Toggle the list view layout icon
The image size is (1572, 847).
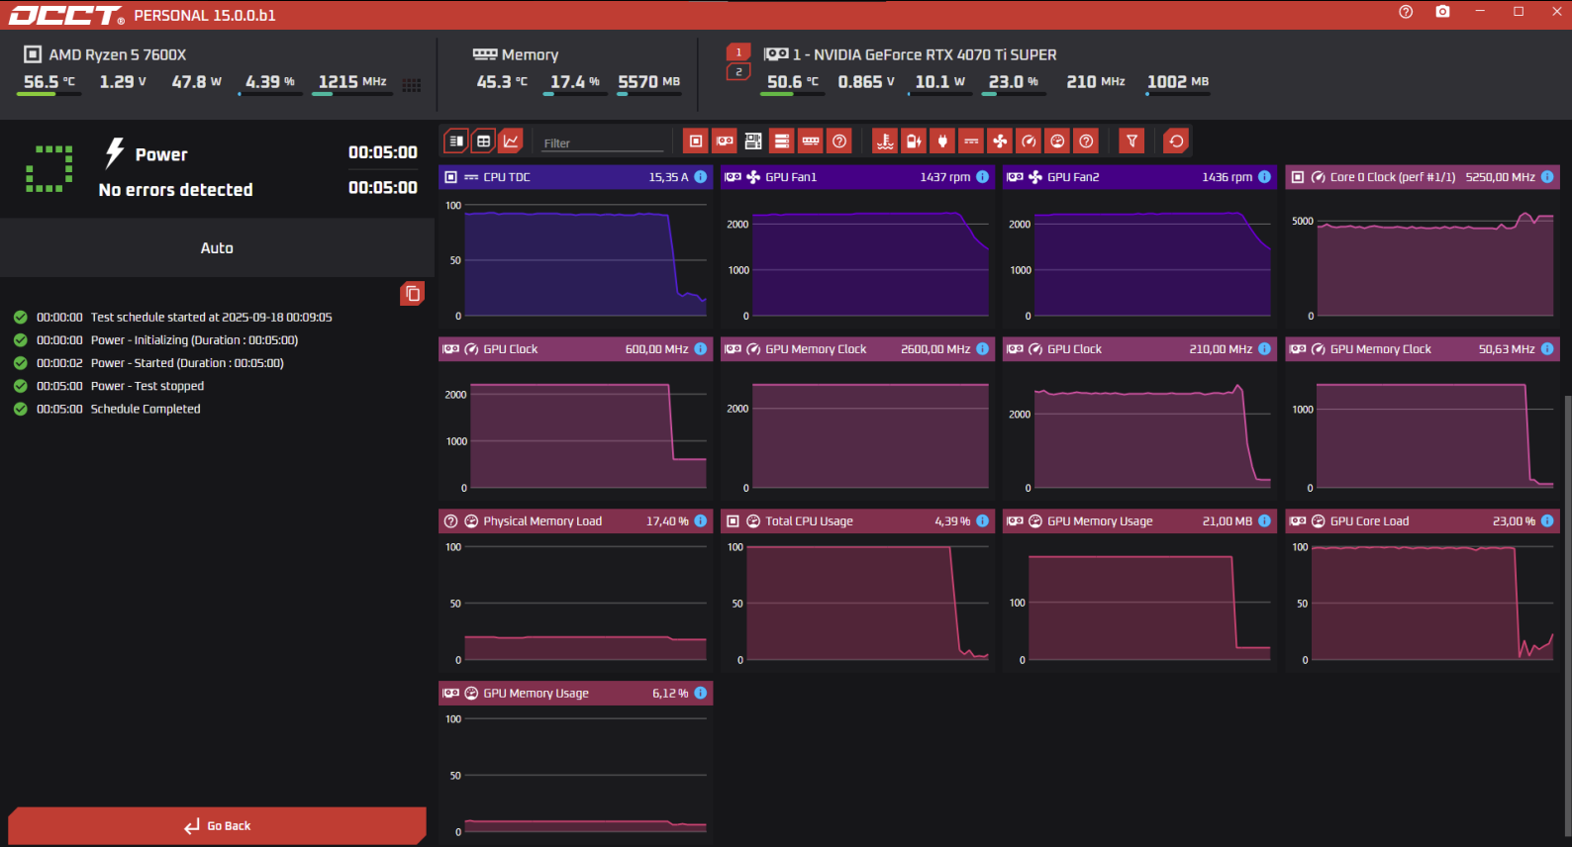coord(455,141)
